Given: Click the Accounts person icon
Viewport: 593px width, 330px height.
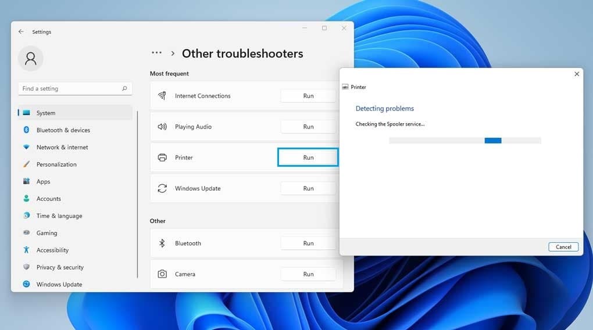Looking at the screenshot, I should [27, 199].
